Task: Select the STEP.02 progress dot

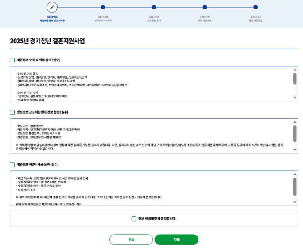Action: click(x=103, y=7)
